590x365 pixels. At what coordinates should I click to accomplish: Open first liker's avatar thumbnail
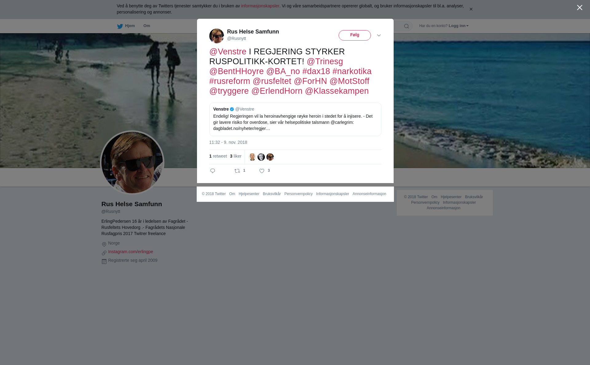click(x=252, y=157)
